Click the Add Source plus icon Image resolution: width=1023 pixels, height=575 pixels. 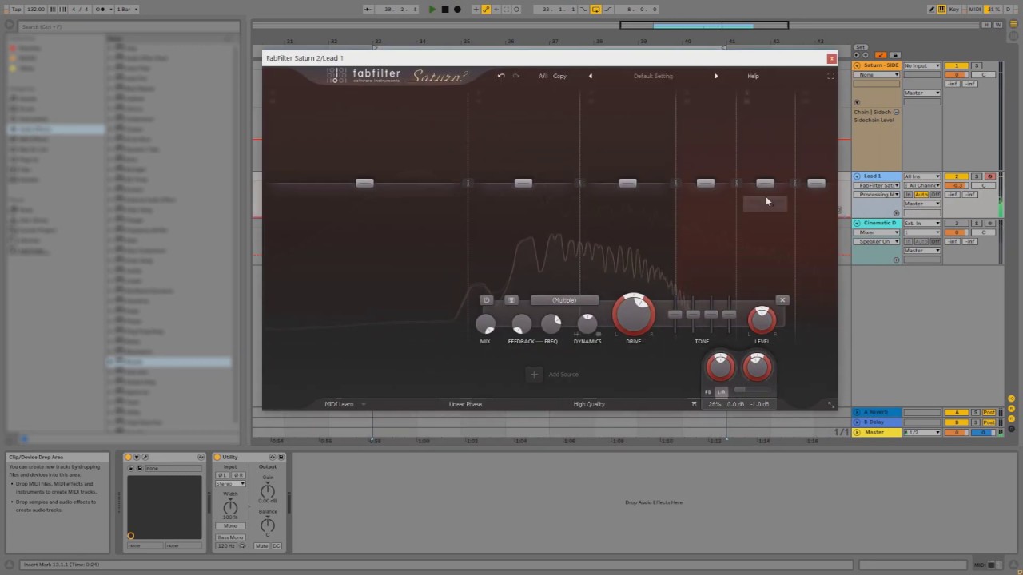(535, 374)
